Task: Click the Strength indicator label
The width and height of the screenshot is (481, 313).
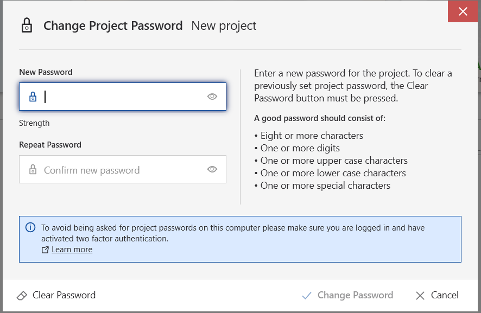Action: click(34, 123)
